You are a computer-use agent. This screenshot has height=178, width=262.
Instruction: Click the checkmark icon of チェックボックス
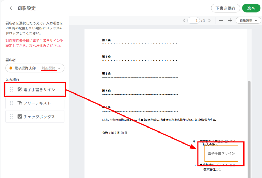pos(20,117)
